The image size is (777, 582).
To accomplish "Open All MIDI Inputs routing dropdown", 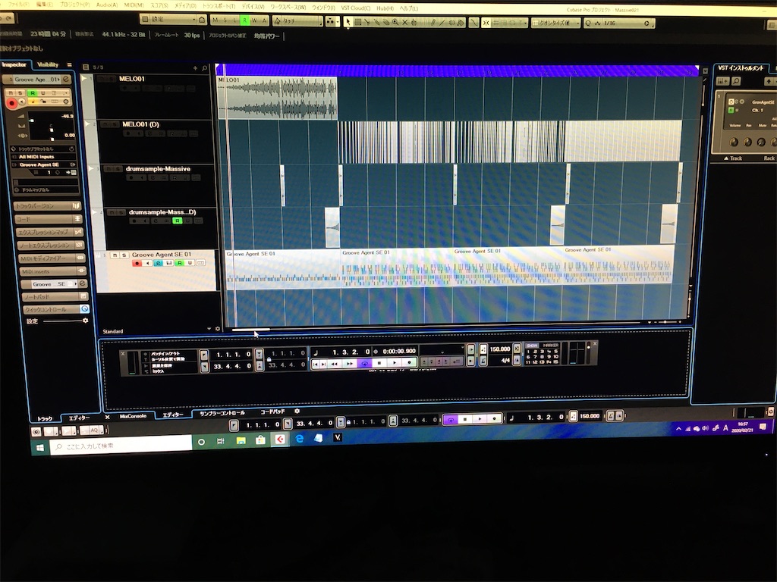I will coord(43,156).
